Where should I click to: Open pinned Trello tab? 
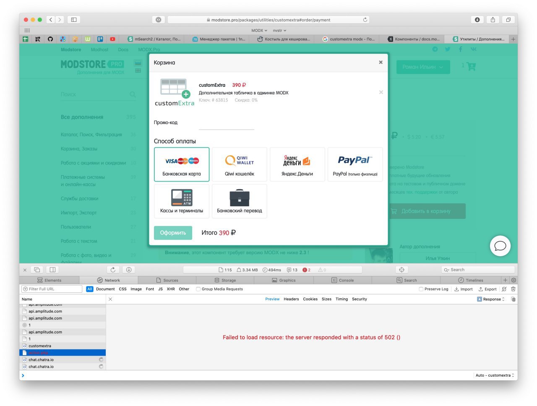[100, 39]
